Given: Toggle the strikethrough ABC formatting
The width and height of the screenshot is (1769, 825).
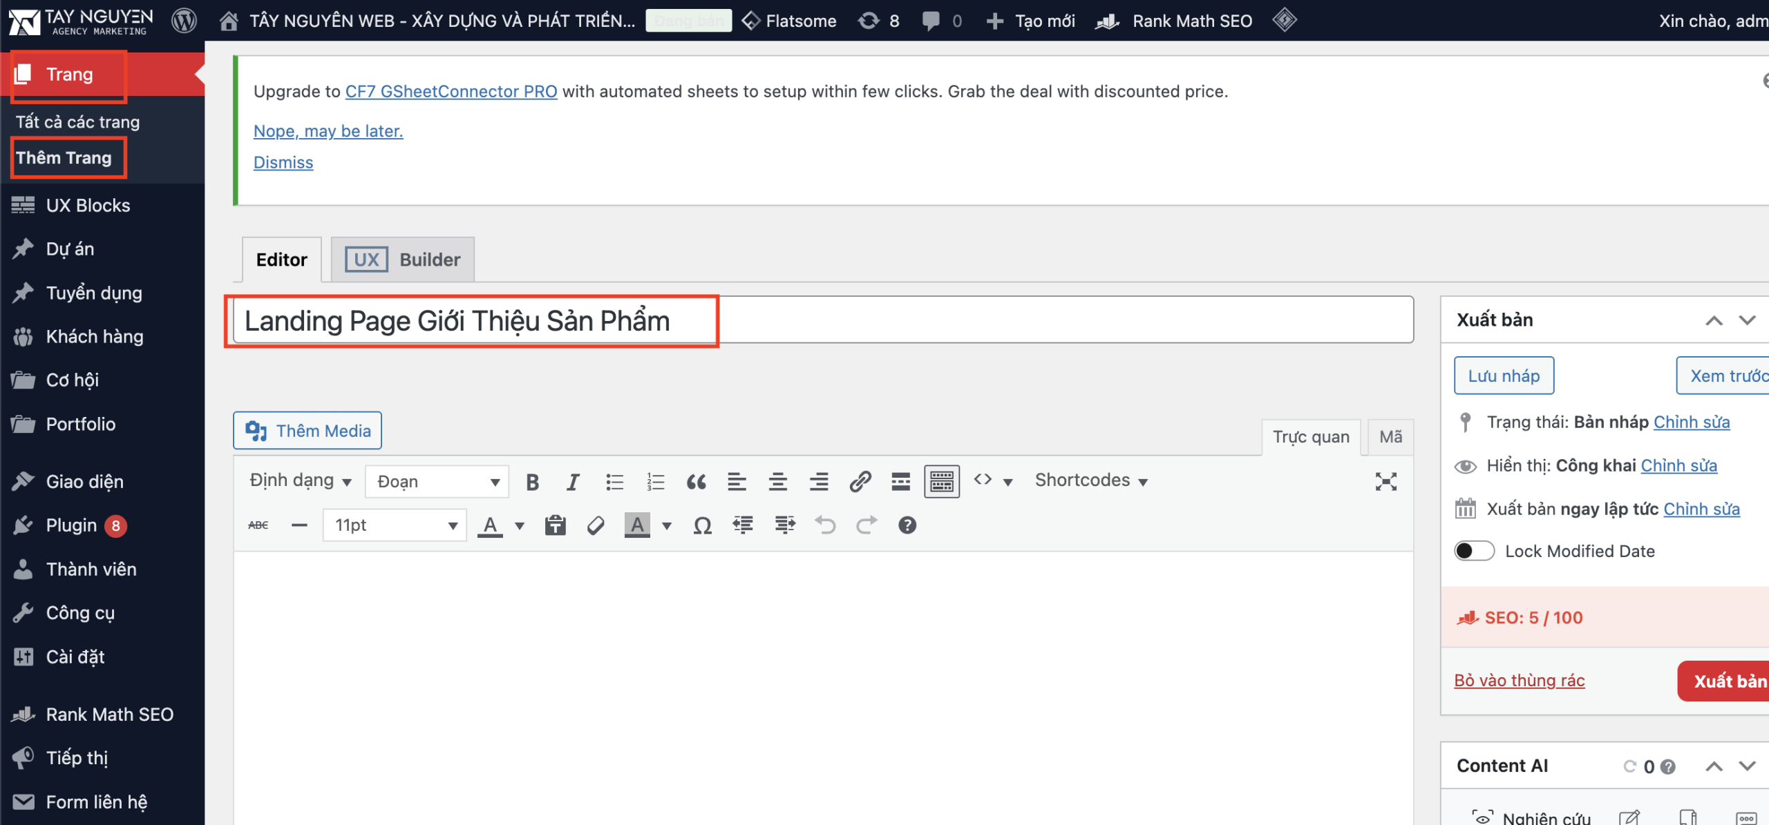Looking at the screenshot, I should 258,525.
